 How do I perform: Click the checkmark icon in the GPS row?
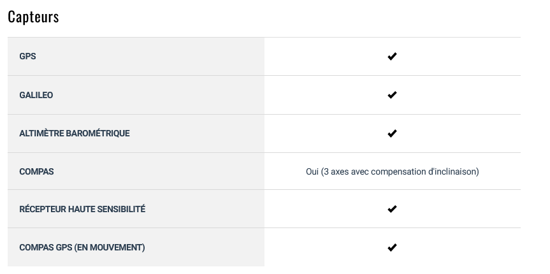point(392,56)
